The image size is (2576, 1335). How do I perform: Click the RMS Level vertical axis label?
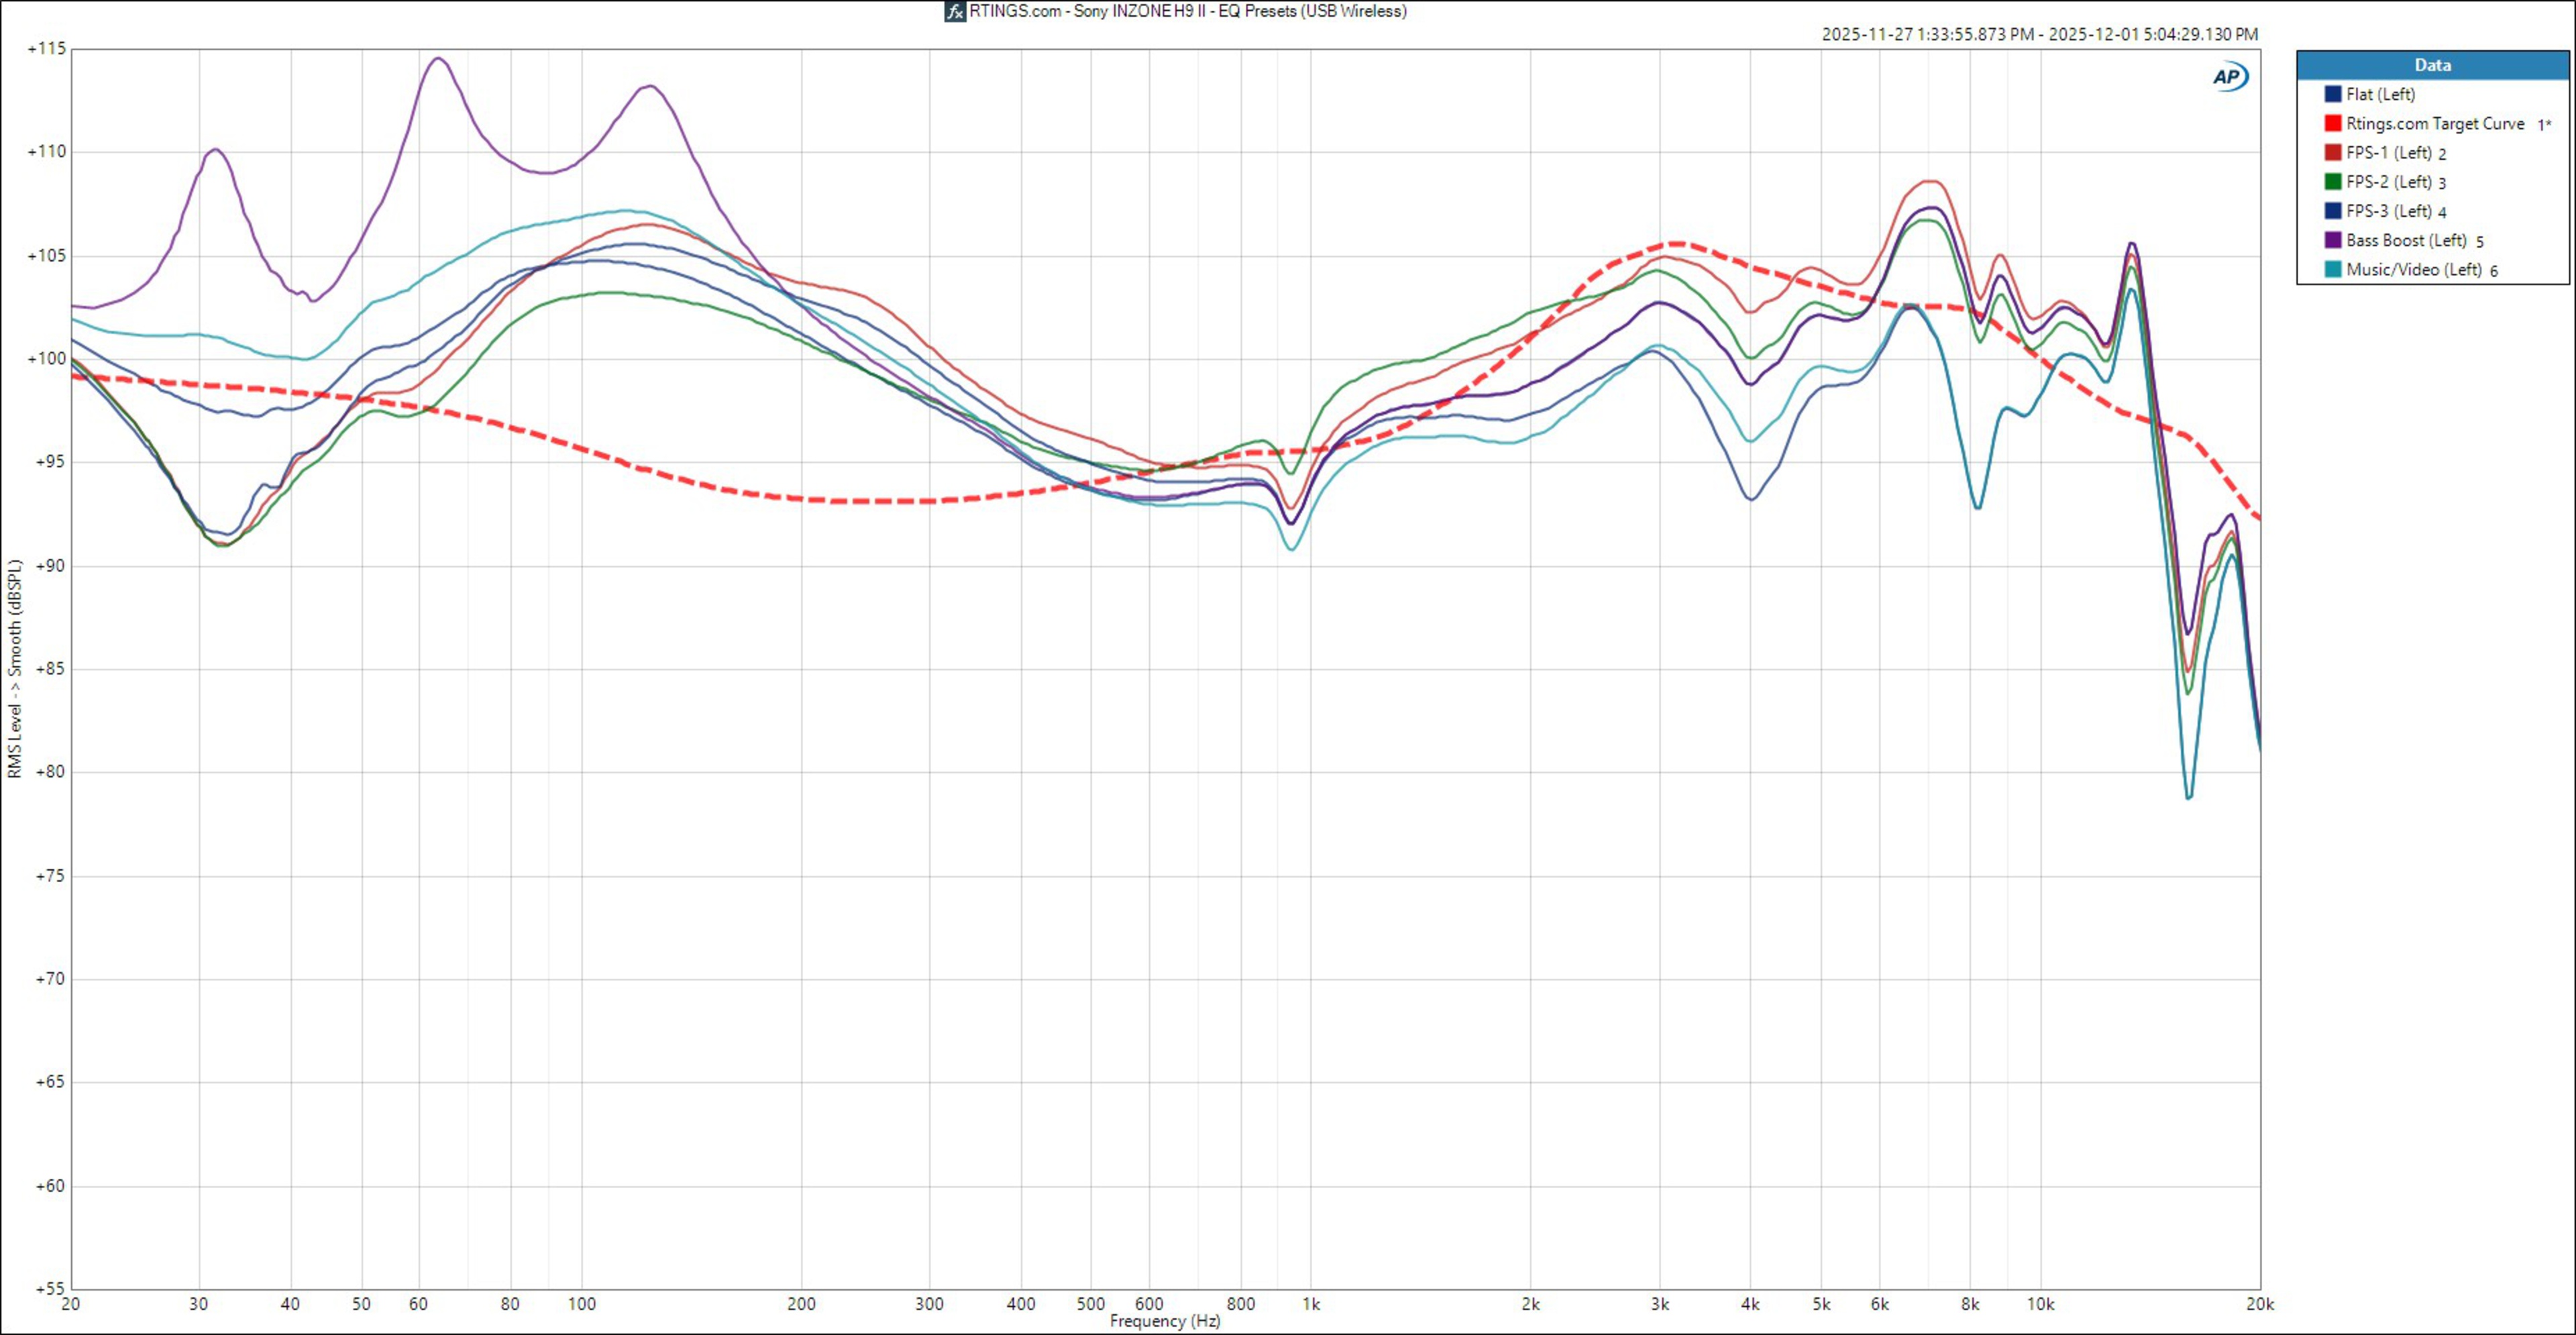tap(14, 668)
